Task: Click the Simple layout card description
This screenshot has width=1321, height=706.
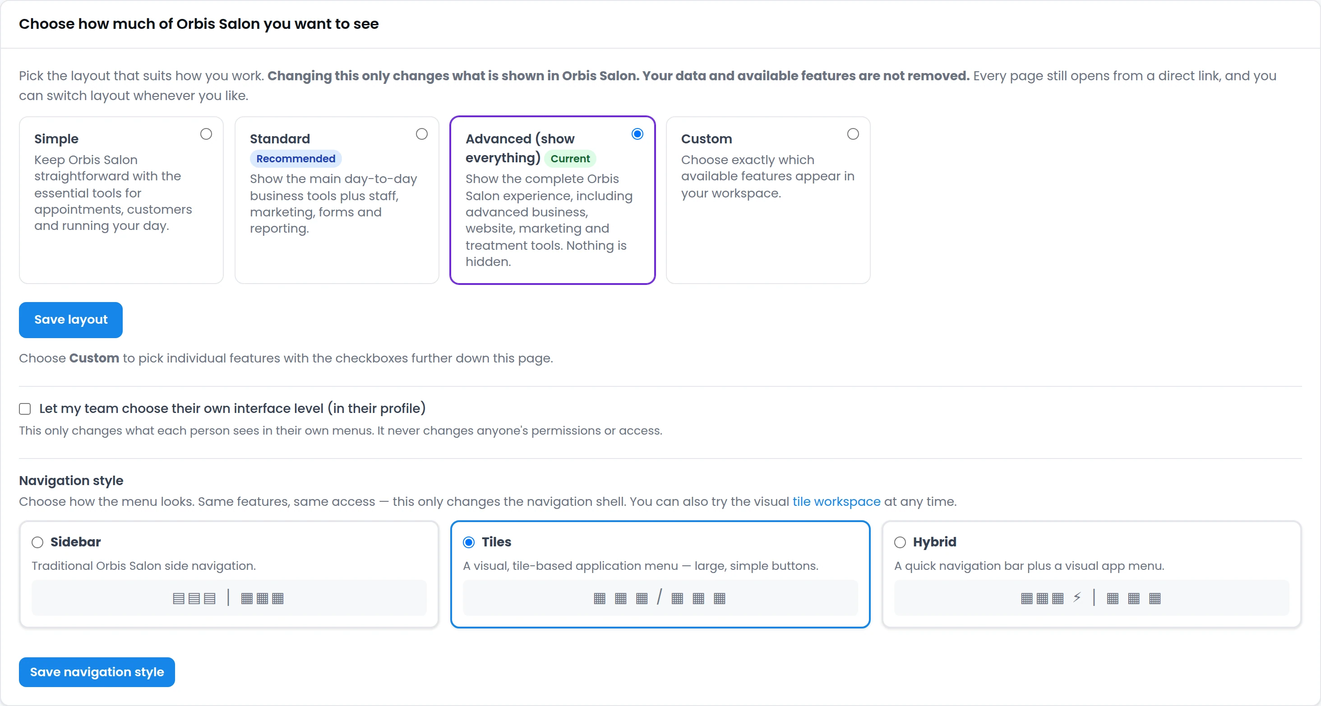Action: click(x=113, y=193)
